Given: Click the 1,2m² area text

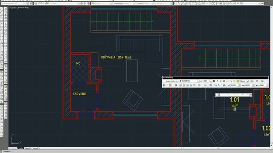Looking at the screenshot, I should tap(266, 134).
